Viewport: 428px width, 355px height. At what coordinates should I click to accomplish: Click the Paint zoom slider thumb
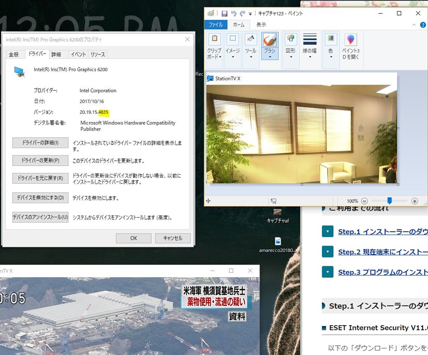point(390,201)
